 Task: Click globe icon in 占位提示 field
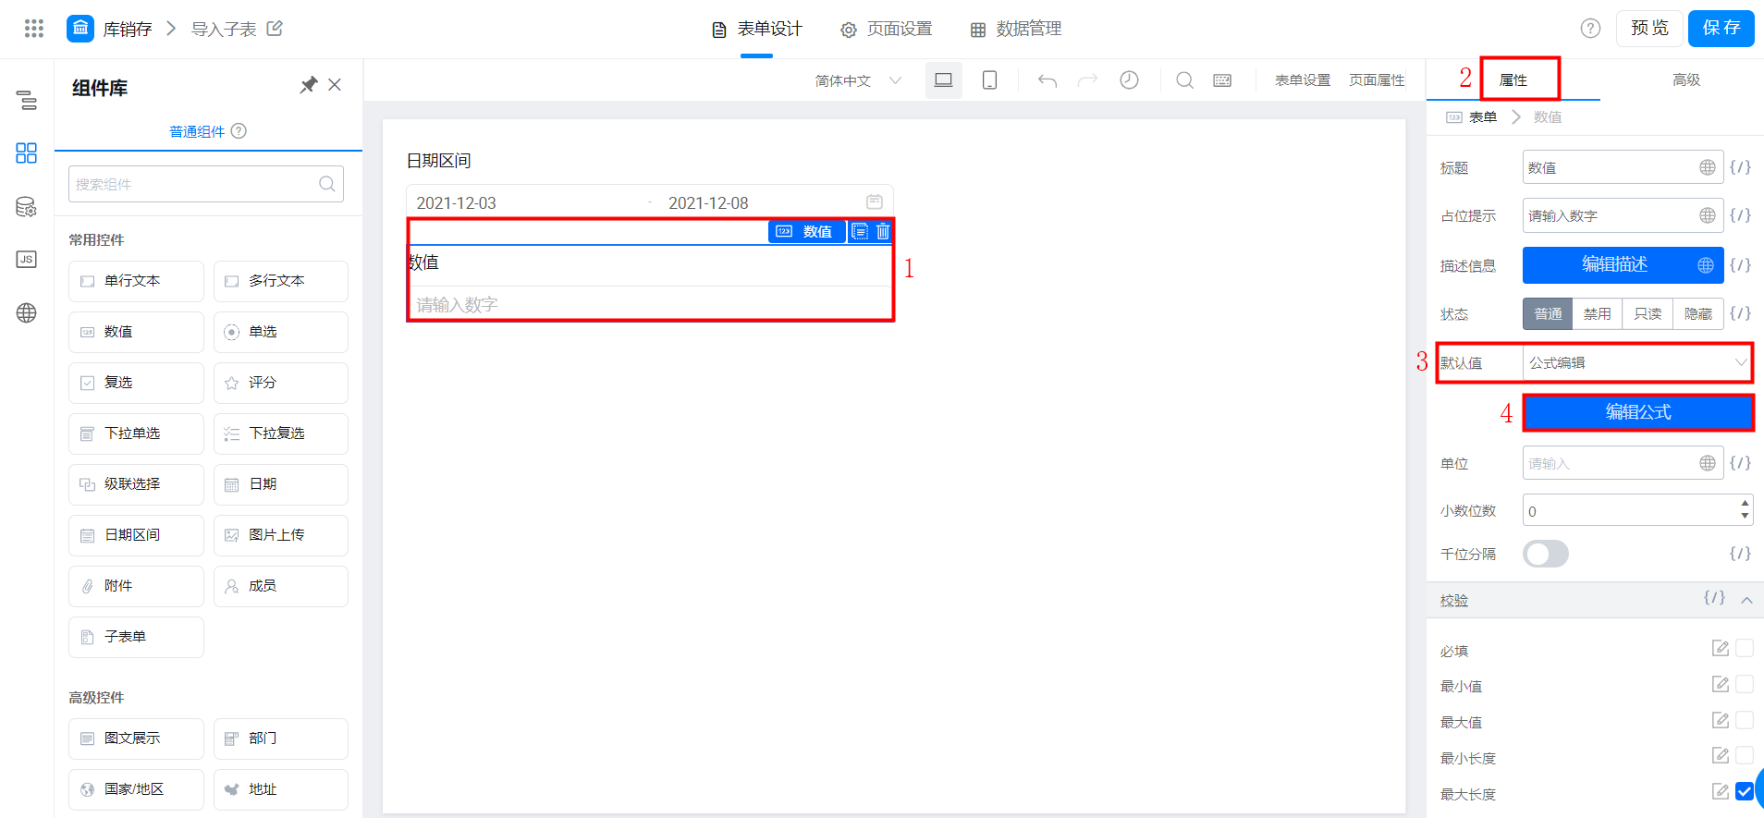[x=1708, y=215]
